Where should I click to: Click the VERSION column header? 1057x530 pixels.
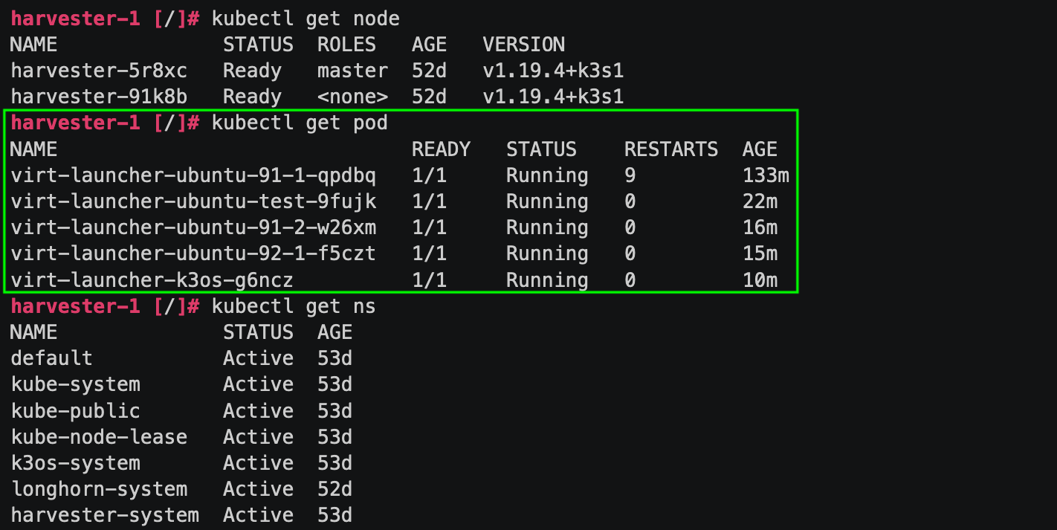point(523,45)
